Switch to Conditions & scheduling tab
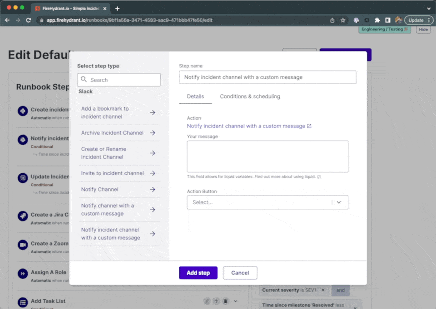This screenshot has width=436, height=309. pyautogui.click(x=250, y=96)
